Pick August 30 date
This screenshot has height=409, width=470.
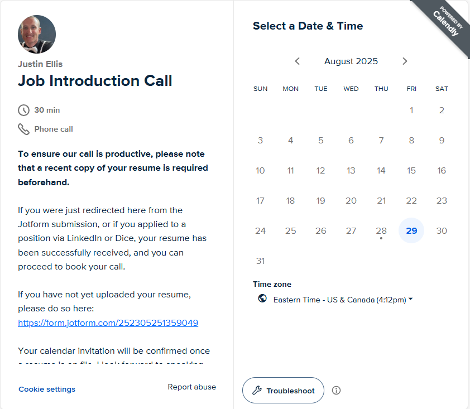(442, 230)
